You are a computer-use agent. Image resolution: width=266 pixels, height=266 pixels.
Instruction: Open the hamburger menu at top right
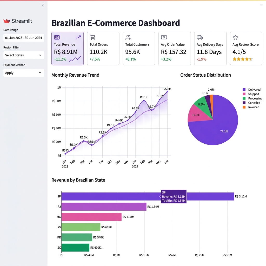tap(261, 5)
